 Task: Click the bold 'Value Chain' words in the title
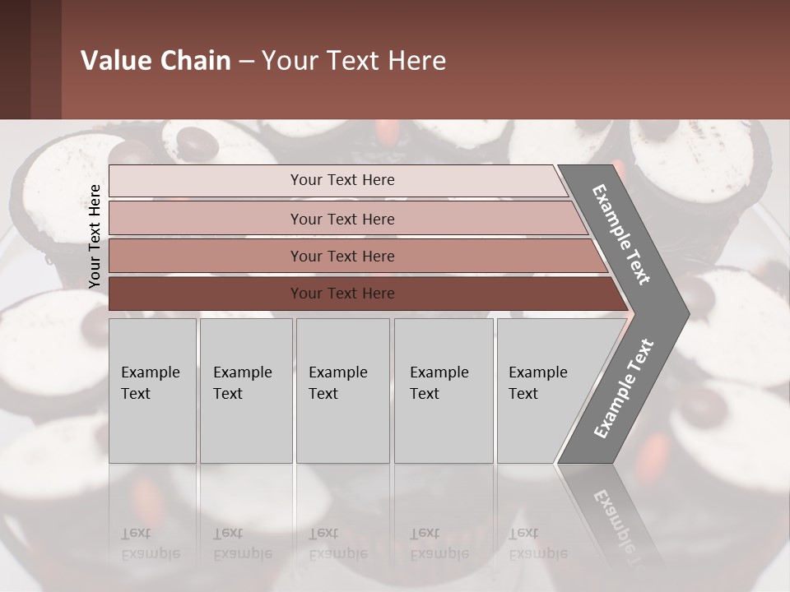(x=156, y=60)
